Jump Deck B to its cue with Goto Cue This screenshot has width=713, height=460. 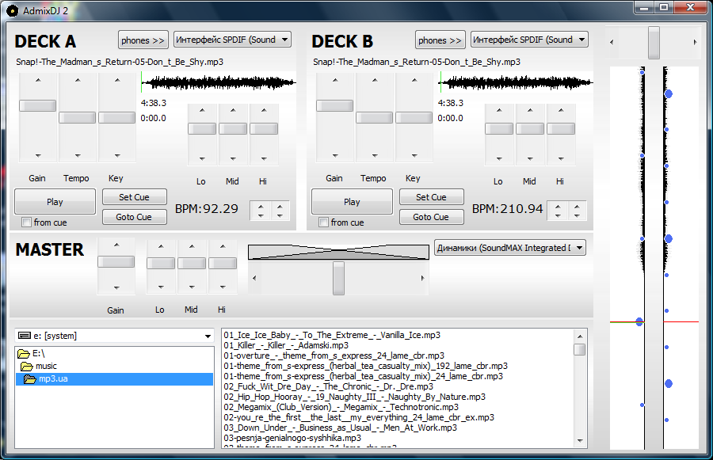click(x=431, y=216)
